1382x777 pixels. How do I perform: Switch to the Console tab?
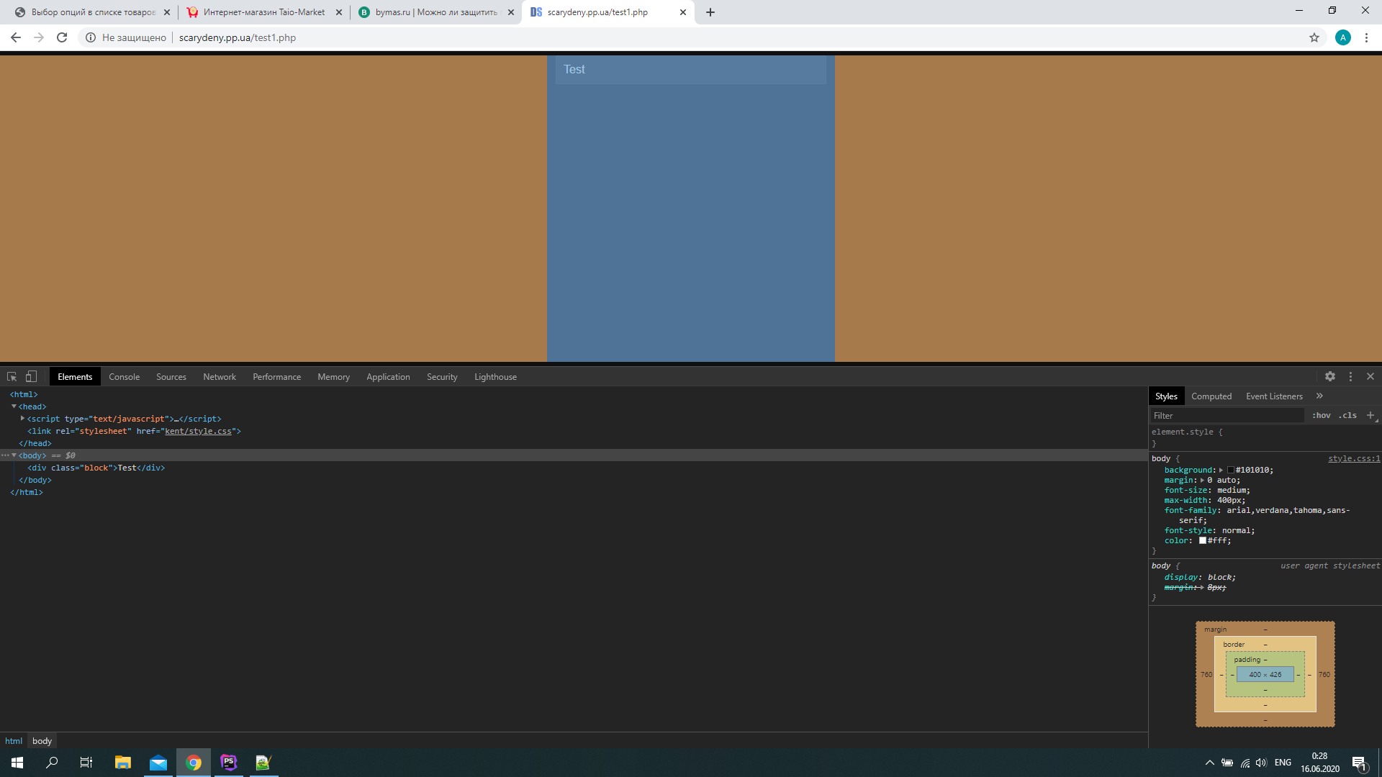124,376
